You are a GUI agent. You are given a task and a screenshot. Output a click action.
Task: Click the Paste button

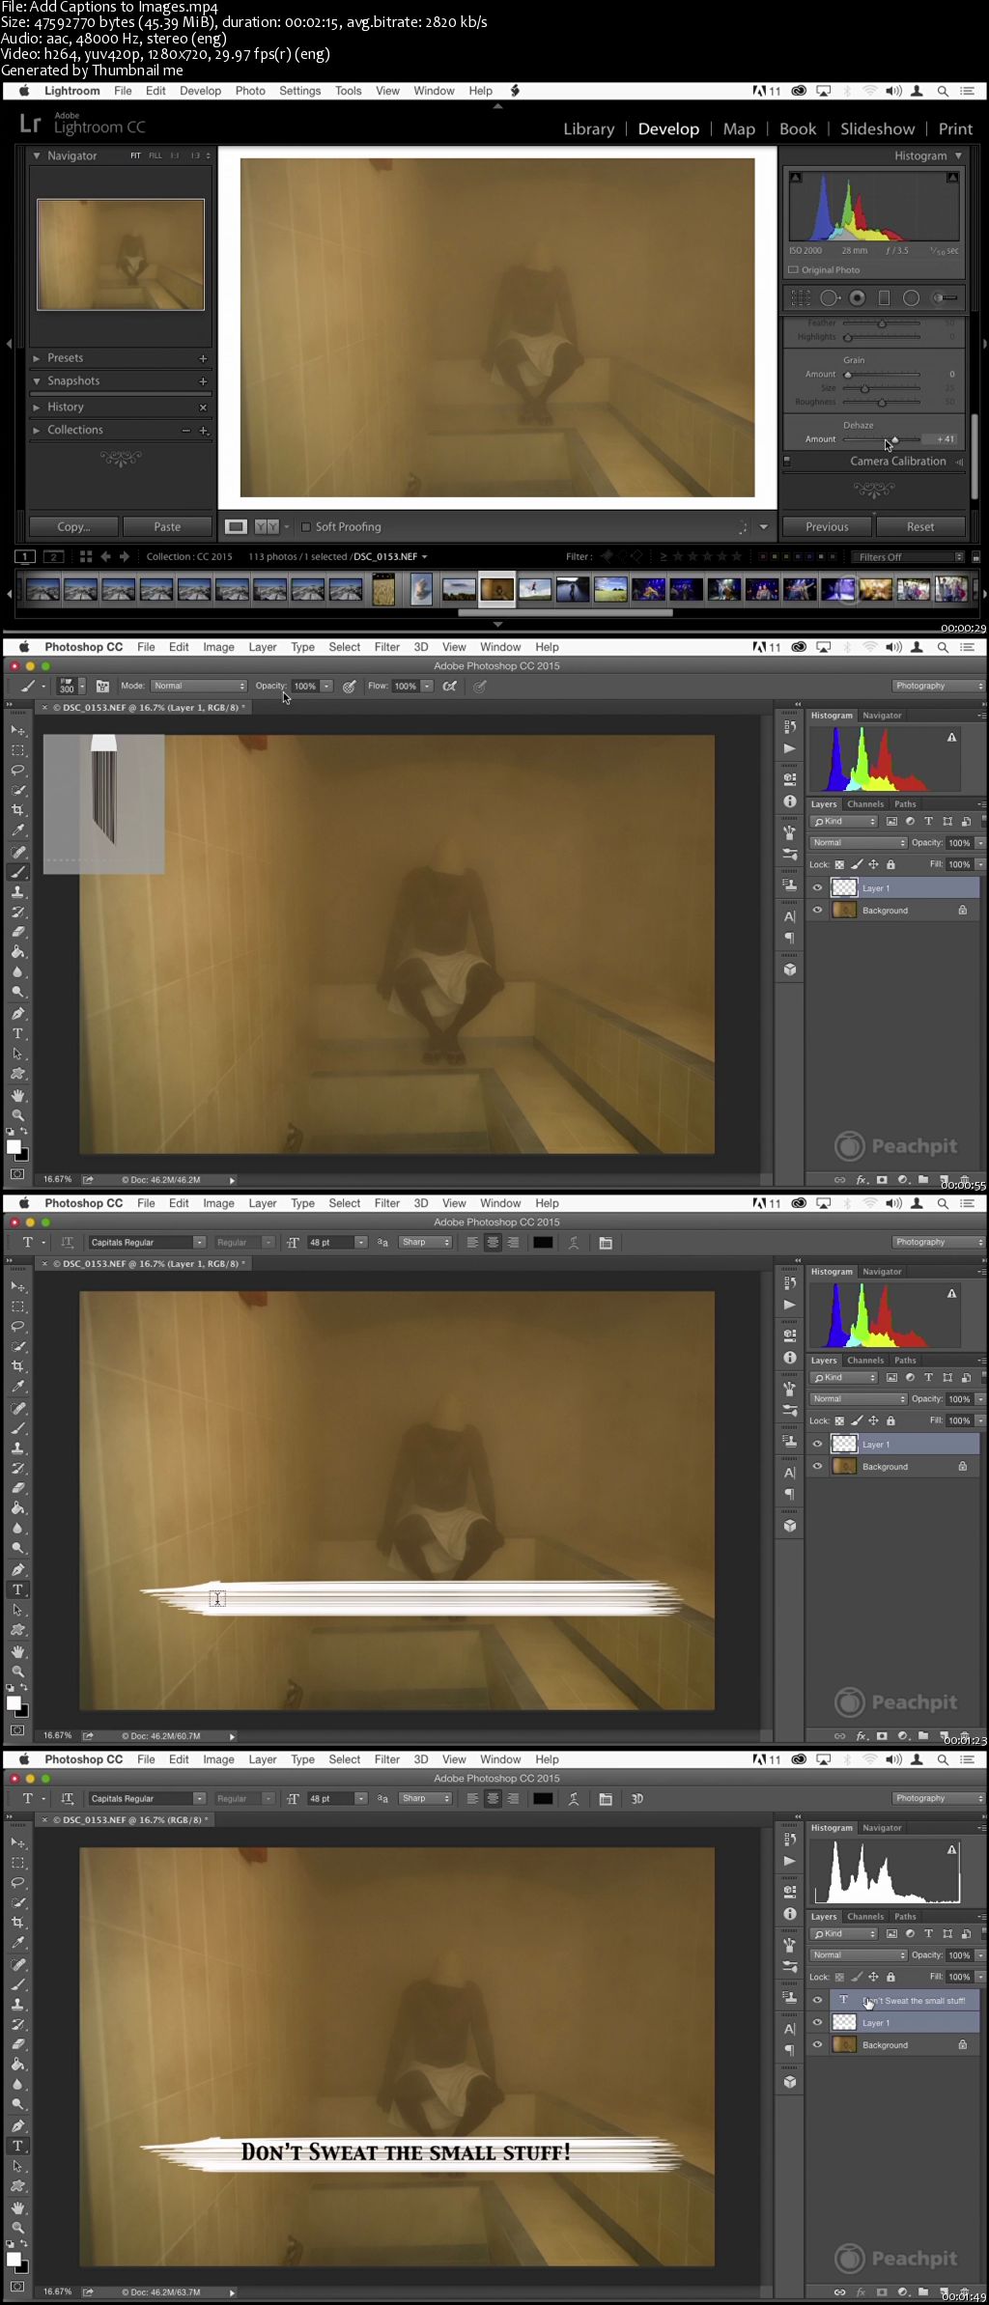pos(167,527)
